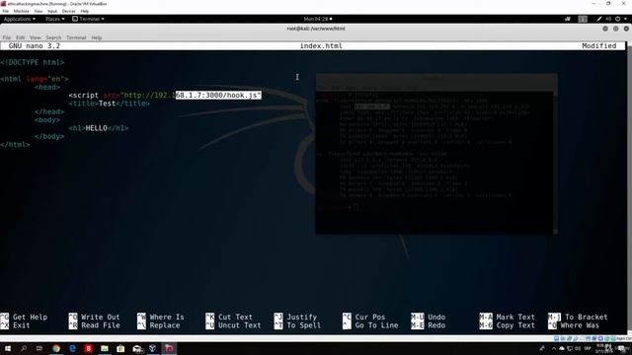Open the Kali power icon in top panel
The image size is (632, 355).
617,19
